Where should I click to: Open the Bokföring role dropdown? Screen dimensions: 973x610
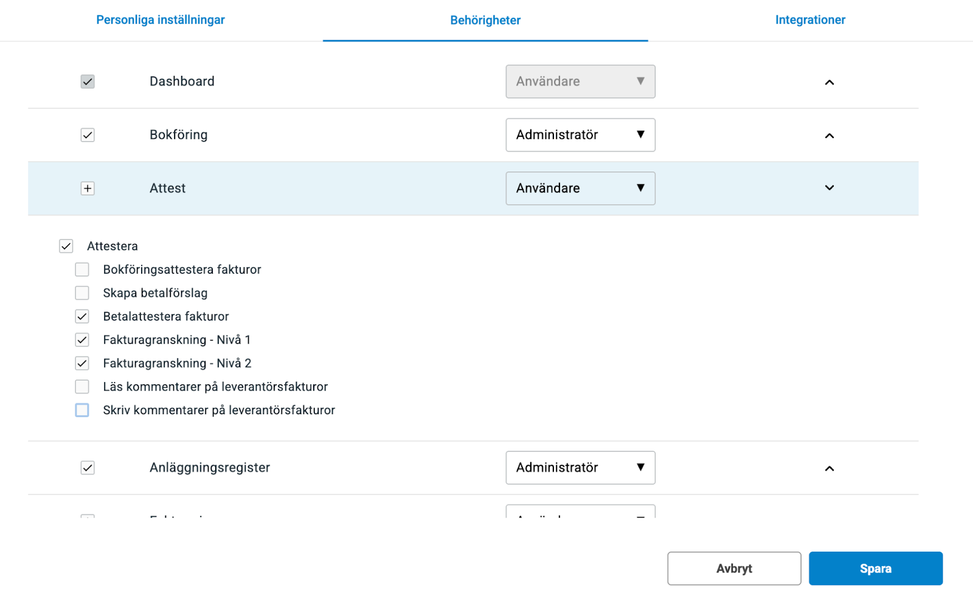[580, 135]
